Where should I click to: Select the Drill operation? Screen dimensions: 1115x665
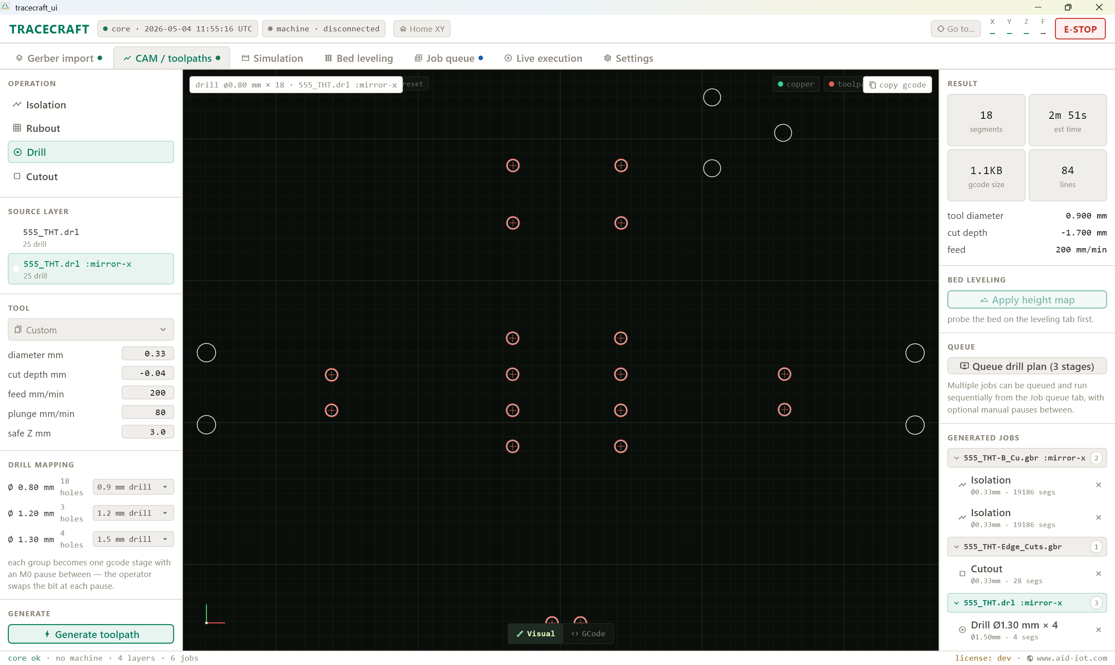tap(91, 152)
